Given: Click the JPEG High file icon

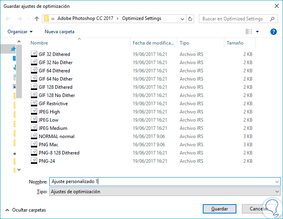Looking at the screenshot, I should click(x=34, y=112).
